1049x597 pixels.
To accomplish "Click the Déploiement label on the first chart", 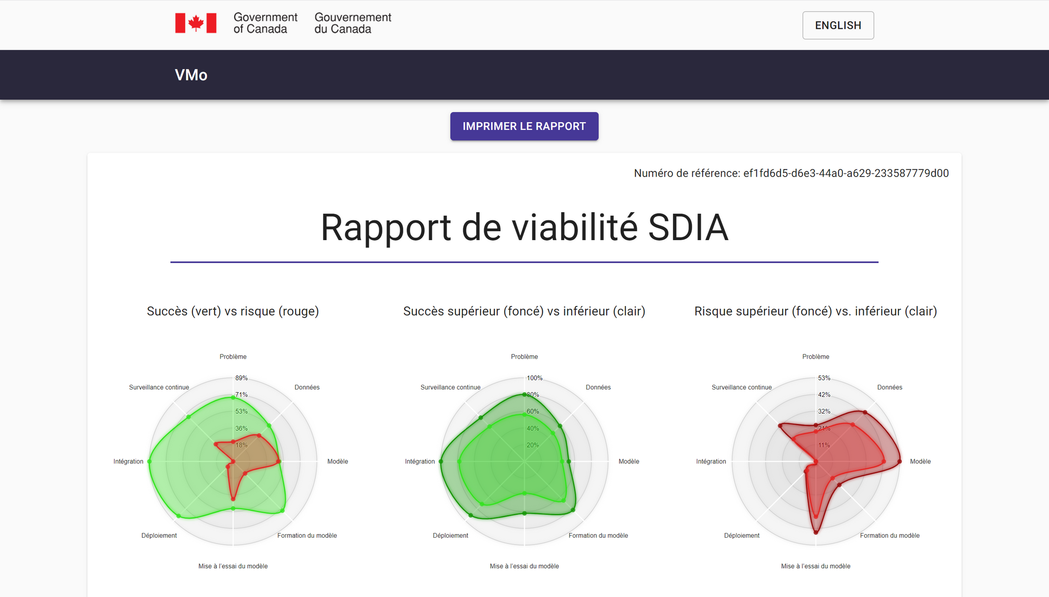I will pos(159,535).
